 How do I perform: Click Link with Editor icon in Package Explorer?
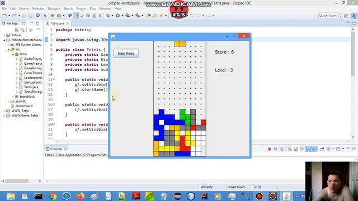22,30
